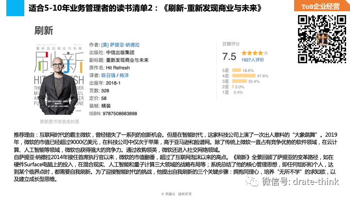Image resolution: width=350 pixels, height=197 pixels.
Task: Click 更新图书信息或封面 under the cover
Action: click(60, 122)
